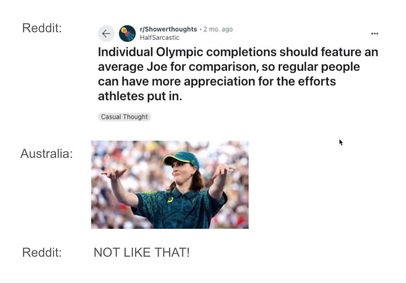Select the Casual Thought flair tag
This screenshot has width=406, height=283.
pos(124,117)
